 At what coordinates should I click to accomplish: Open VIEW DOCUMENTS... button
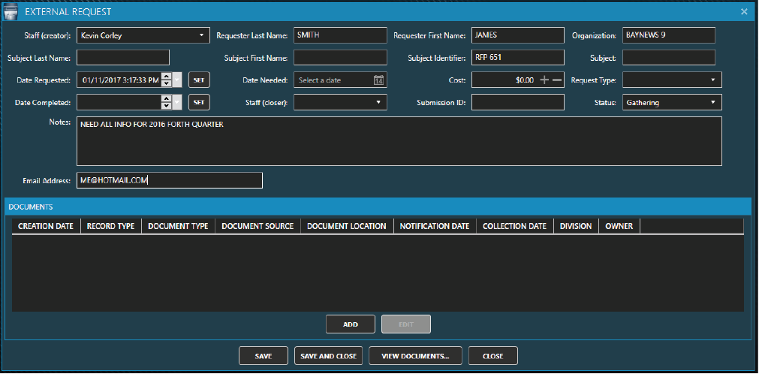coord(415,356)
